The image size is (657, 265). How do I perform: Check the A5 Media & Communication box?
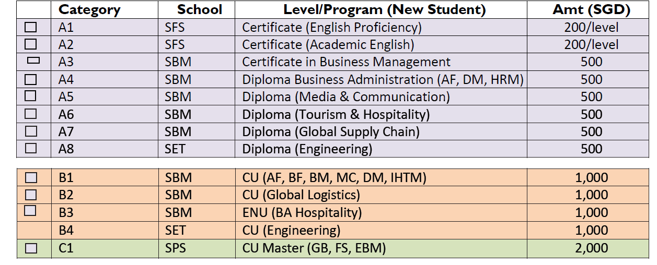tap(31, 95)
